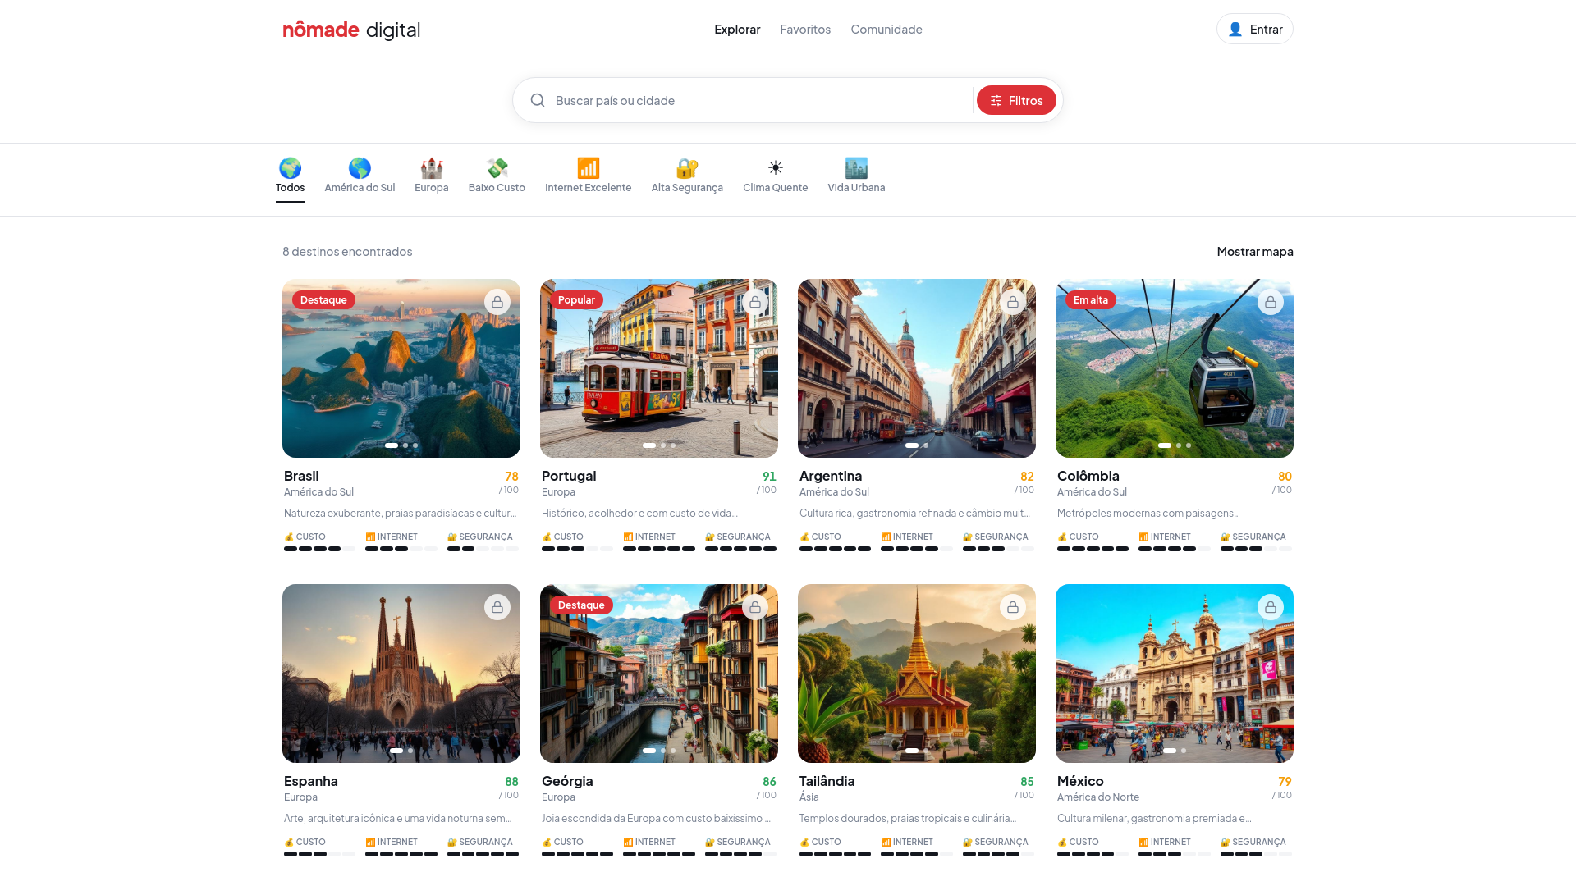Click the lock icon on the Colômbia card
Viewport: 1576px width, 886px height.
point(1271,302)
